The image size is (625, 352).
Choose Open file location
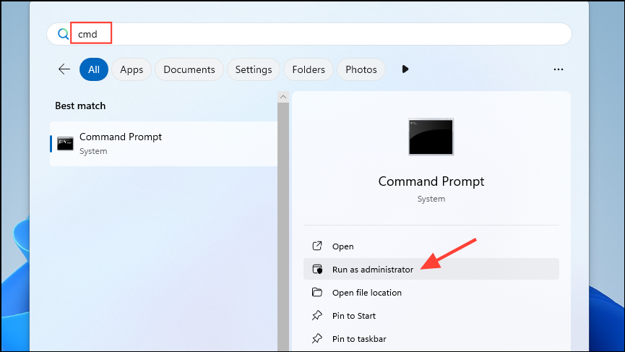point(431,292)
